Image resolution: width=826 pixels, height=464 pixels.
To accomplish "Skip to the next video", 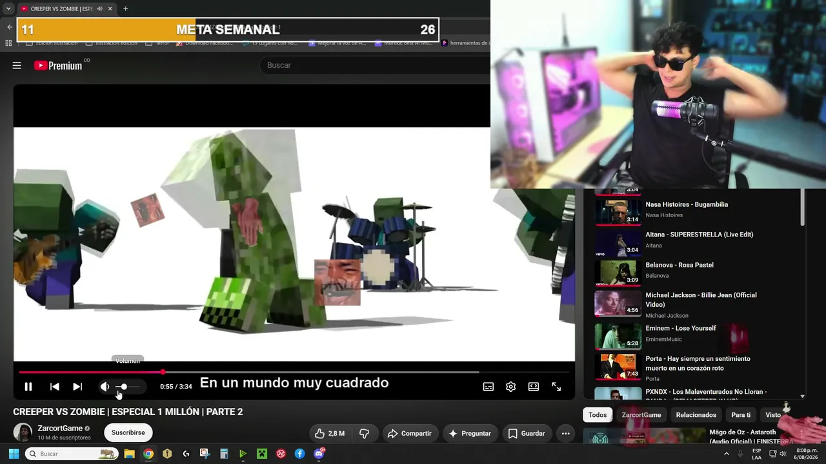I will [x=77, y=387].
